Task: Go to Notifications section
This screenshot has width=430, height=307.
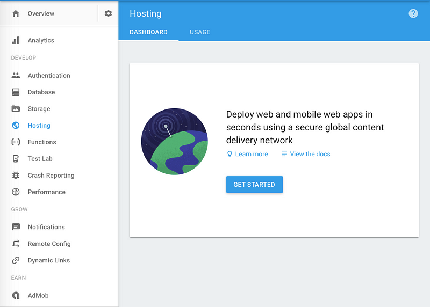Action: coord(46,227)
